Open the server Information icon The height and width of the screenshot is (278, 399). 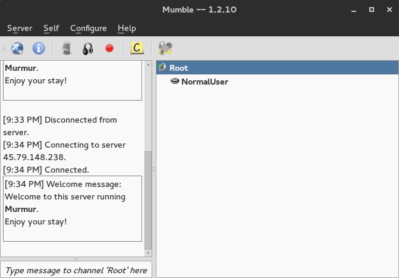(39, 48)
